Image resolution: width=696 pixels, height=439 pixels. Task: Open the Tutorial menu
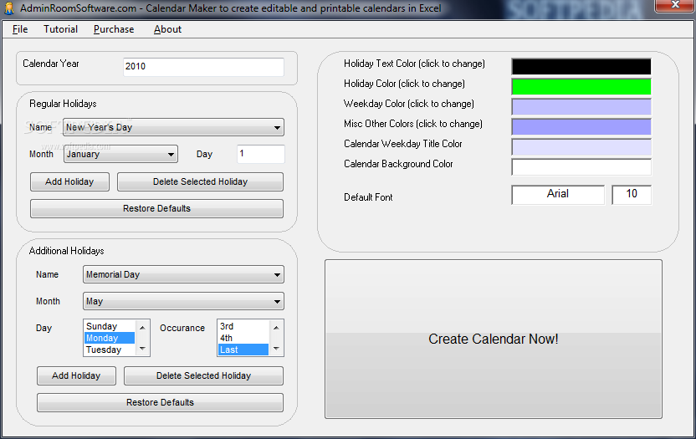[60, 29]
